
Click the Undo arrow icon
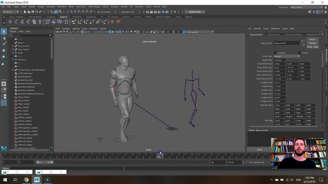36,12
